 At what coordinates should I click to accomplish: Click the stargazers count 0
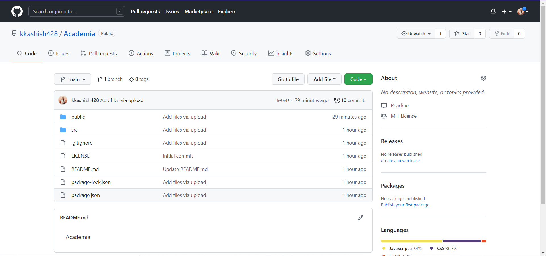pos(480,33)
